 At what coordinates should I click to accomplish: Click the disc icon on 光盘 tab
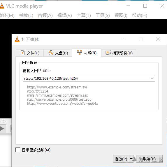(51, 53)
